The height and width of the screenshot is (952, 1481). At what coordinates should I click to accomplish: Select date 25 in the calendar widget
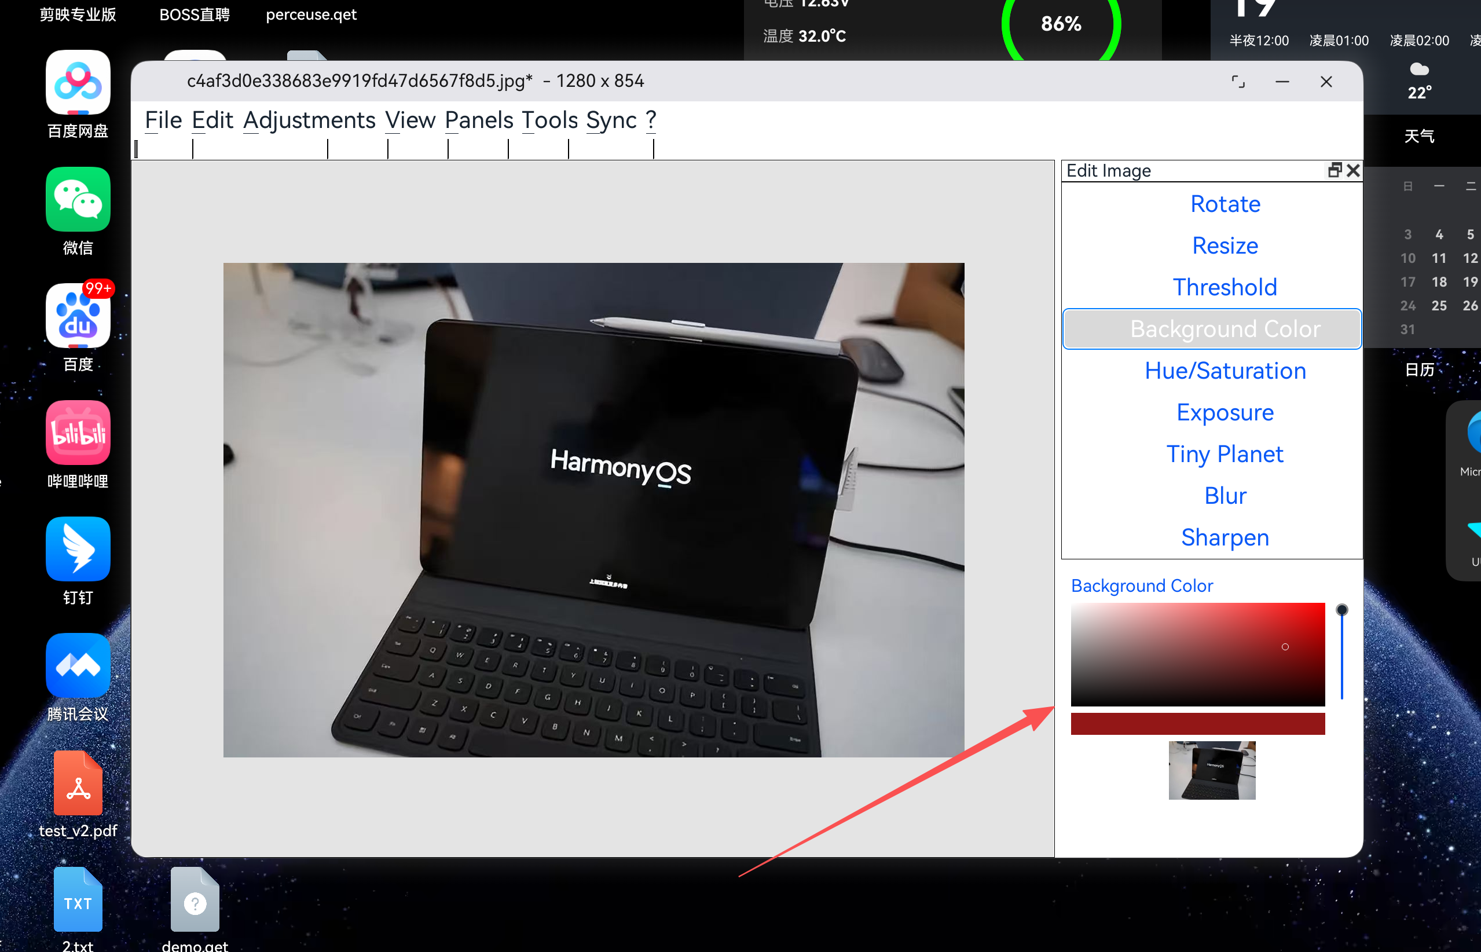[1439, 305]
